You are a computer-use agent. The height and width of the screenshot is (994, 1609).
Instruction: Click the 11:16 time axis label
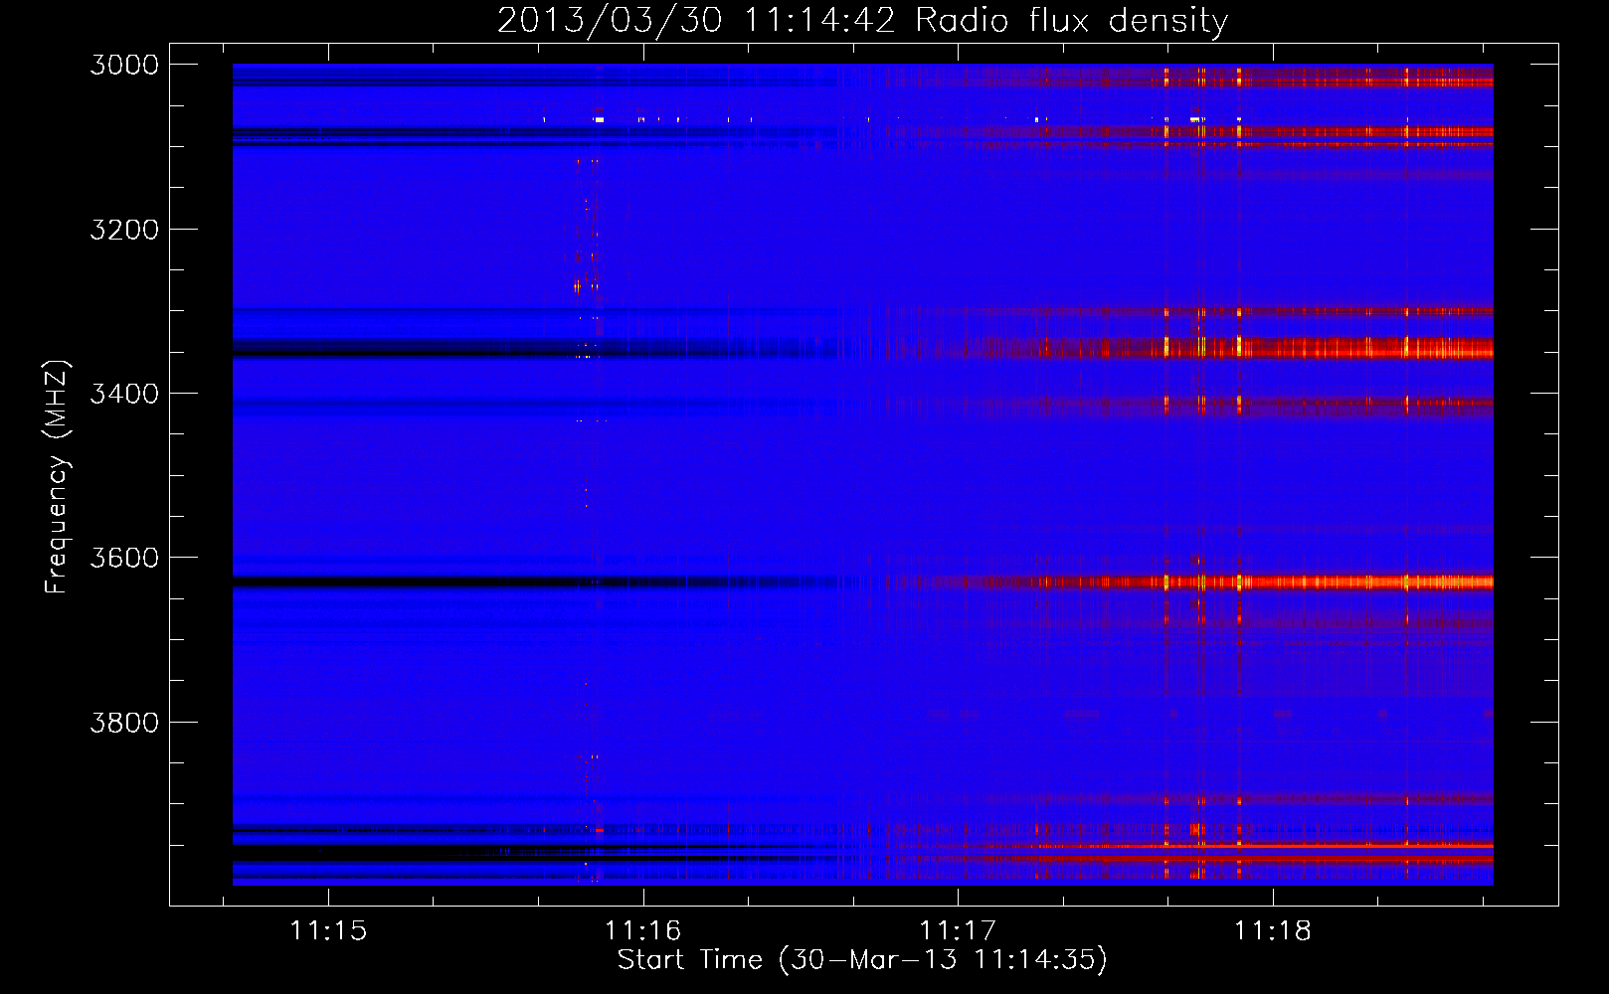643,931
